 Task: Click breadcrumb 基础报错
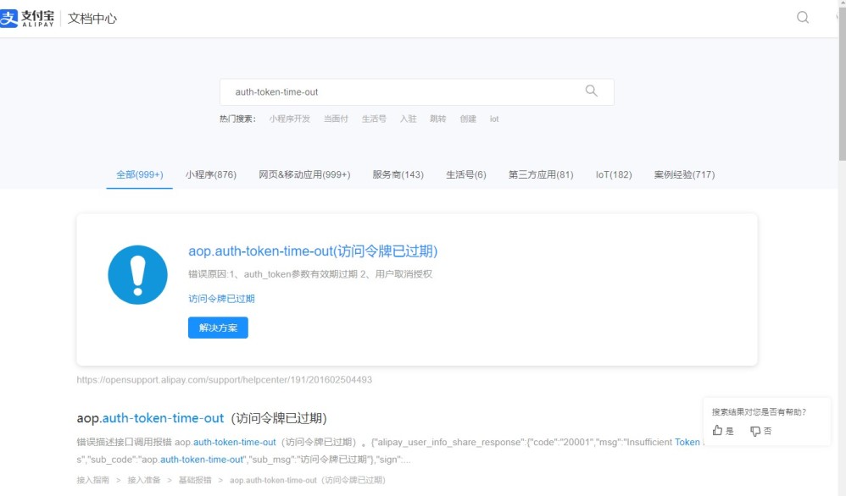click(195, 480)
